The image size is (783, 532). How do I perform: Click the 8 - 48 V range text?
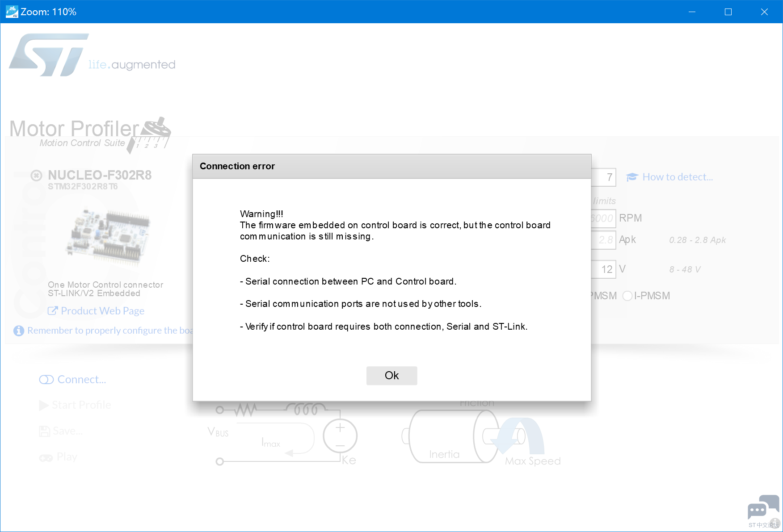(685, 270)
